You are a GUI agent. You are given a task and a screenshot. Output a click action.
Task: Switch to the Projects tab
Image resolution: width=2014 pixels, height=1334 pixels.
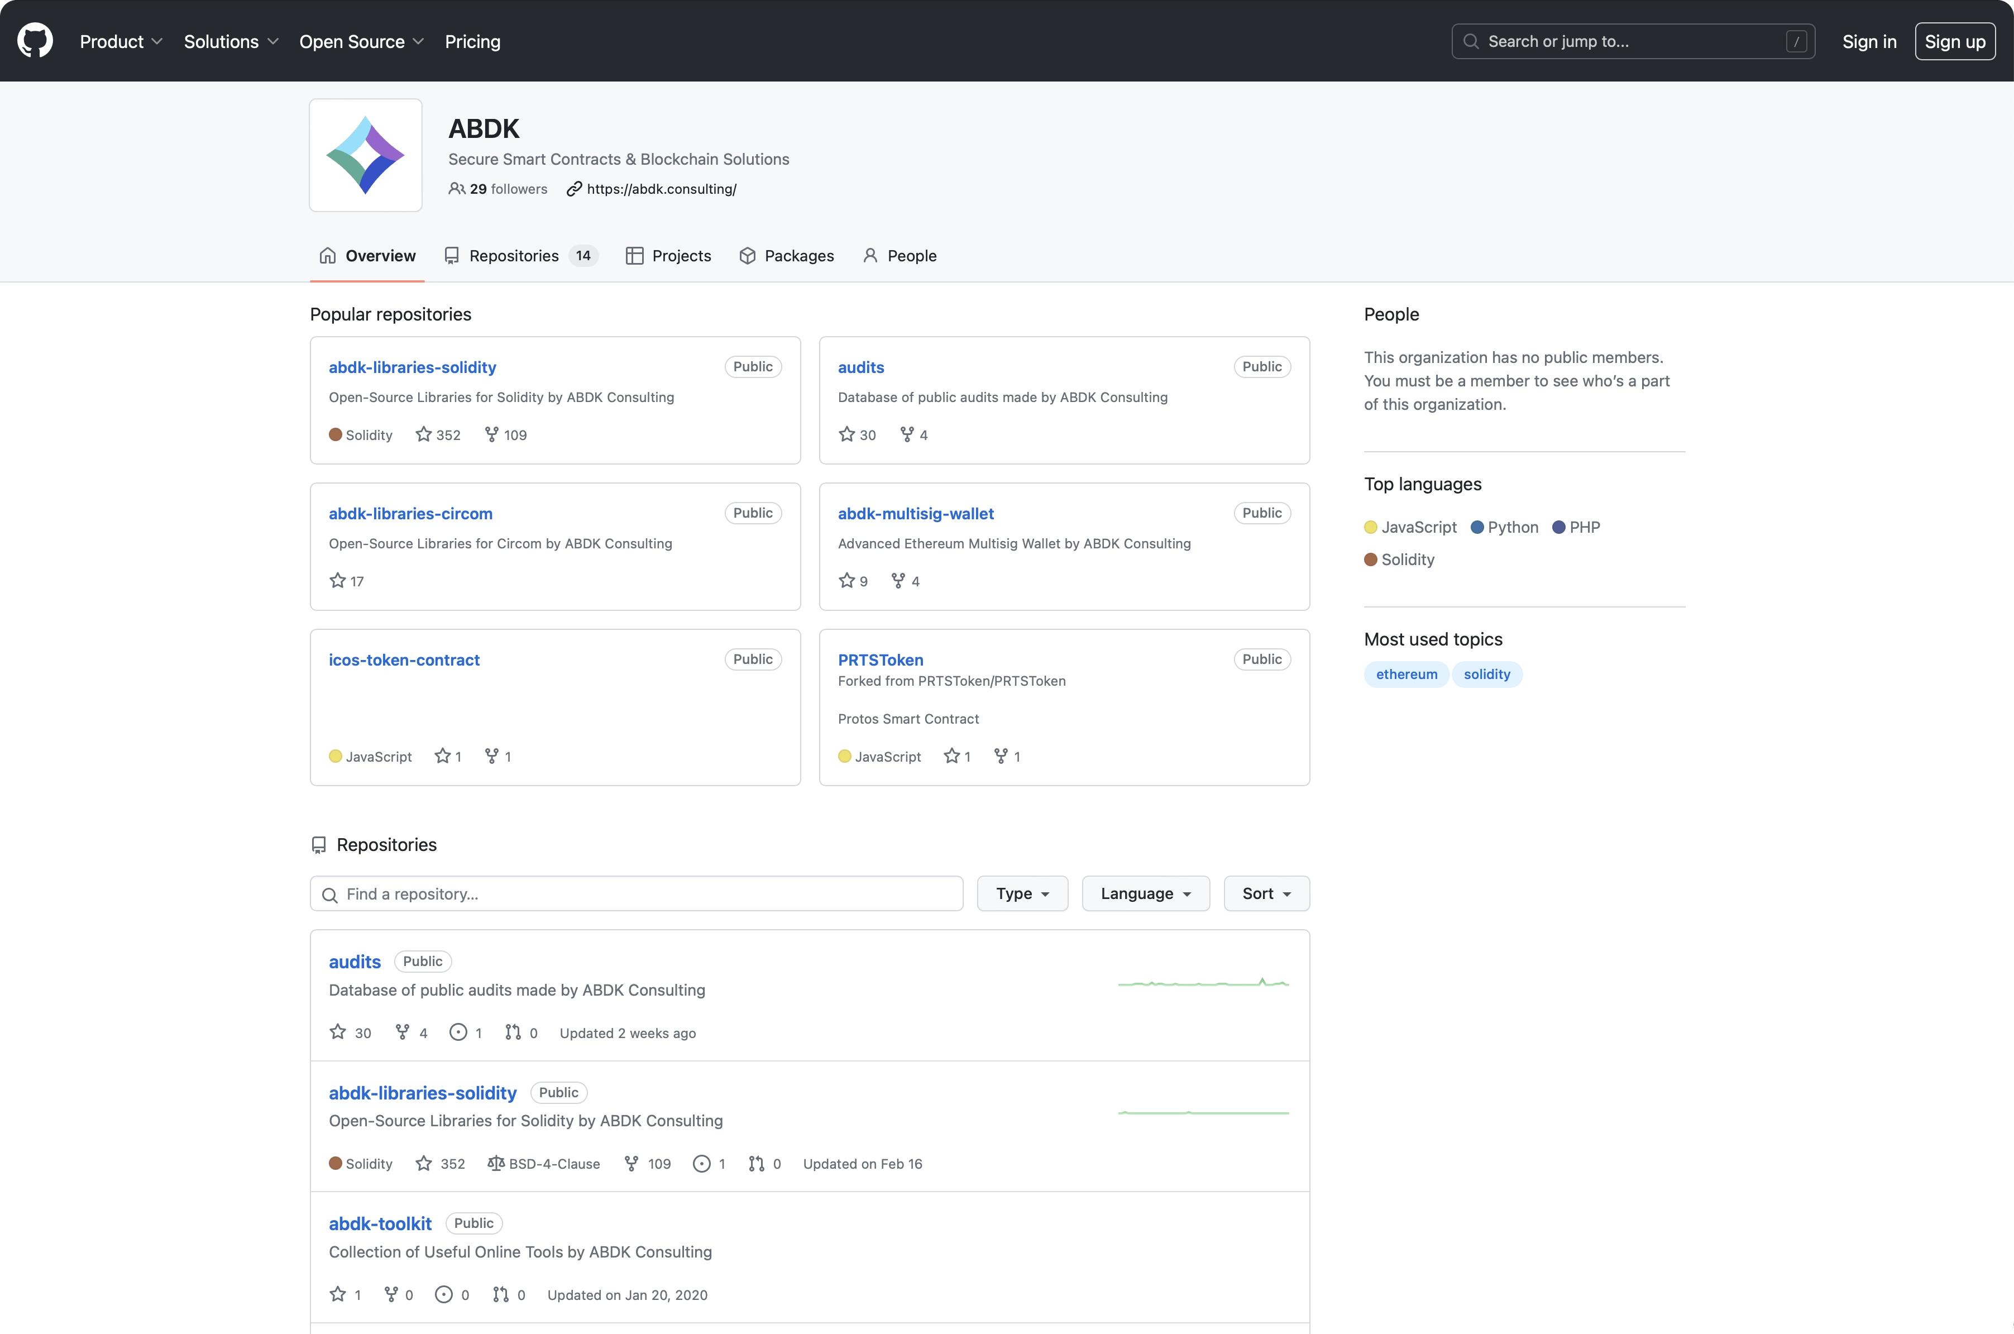pos(668,255)
